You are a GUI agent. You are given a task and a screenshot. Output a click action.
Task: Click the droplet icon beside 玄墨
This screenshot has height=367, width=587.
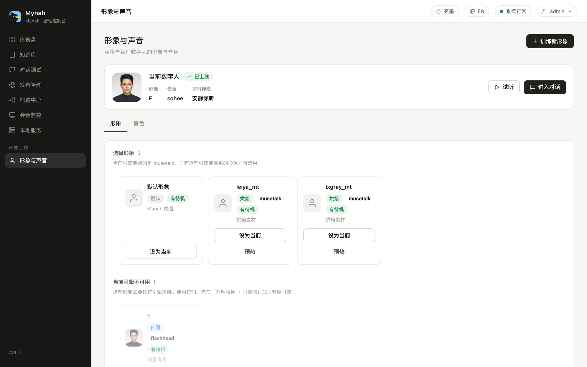(438, 11)
